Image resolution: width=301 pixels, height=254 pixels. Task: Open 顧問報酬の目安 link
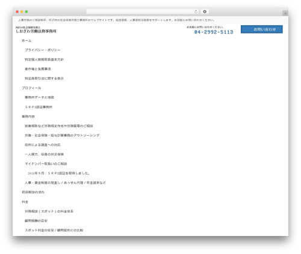[36, 221]
